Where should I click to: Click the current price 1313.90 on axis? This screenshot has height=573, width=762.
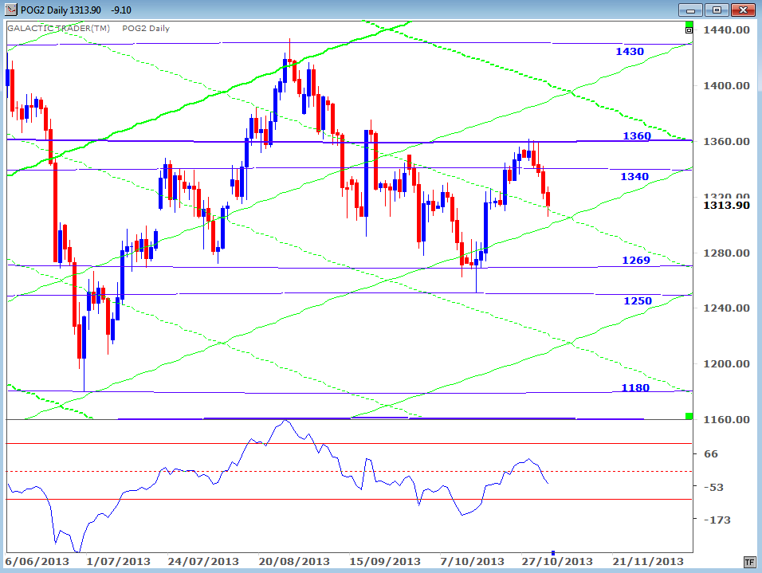click(726, 205)
